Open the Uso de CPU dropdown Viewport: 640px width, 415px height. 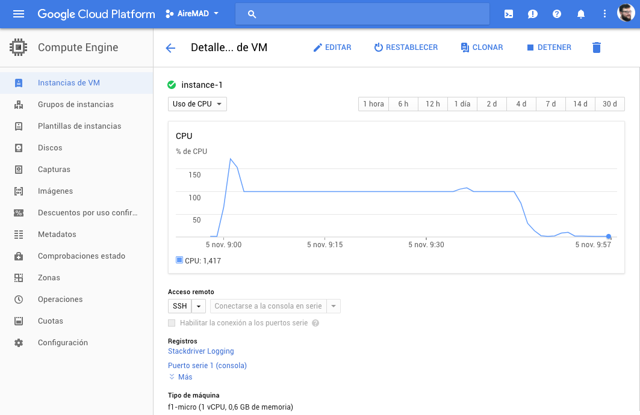coord(197,104)
